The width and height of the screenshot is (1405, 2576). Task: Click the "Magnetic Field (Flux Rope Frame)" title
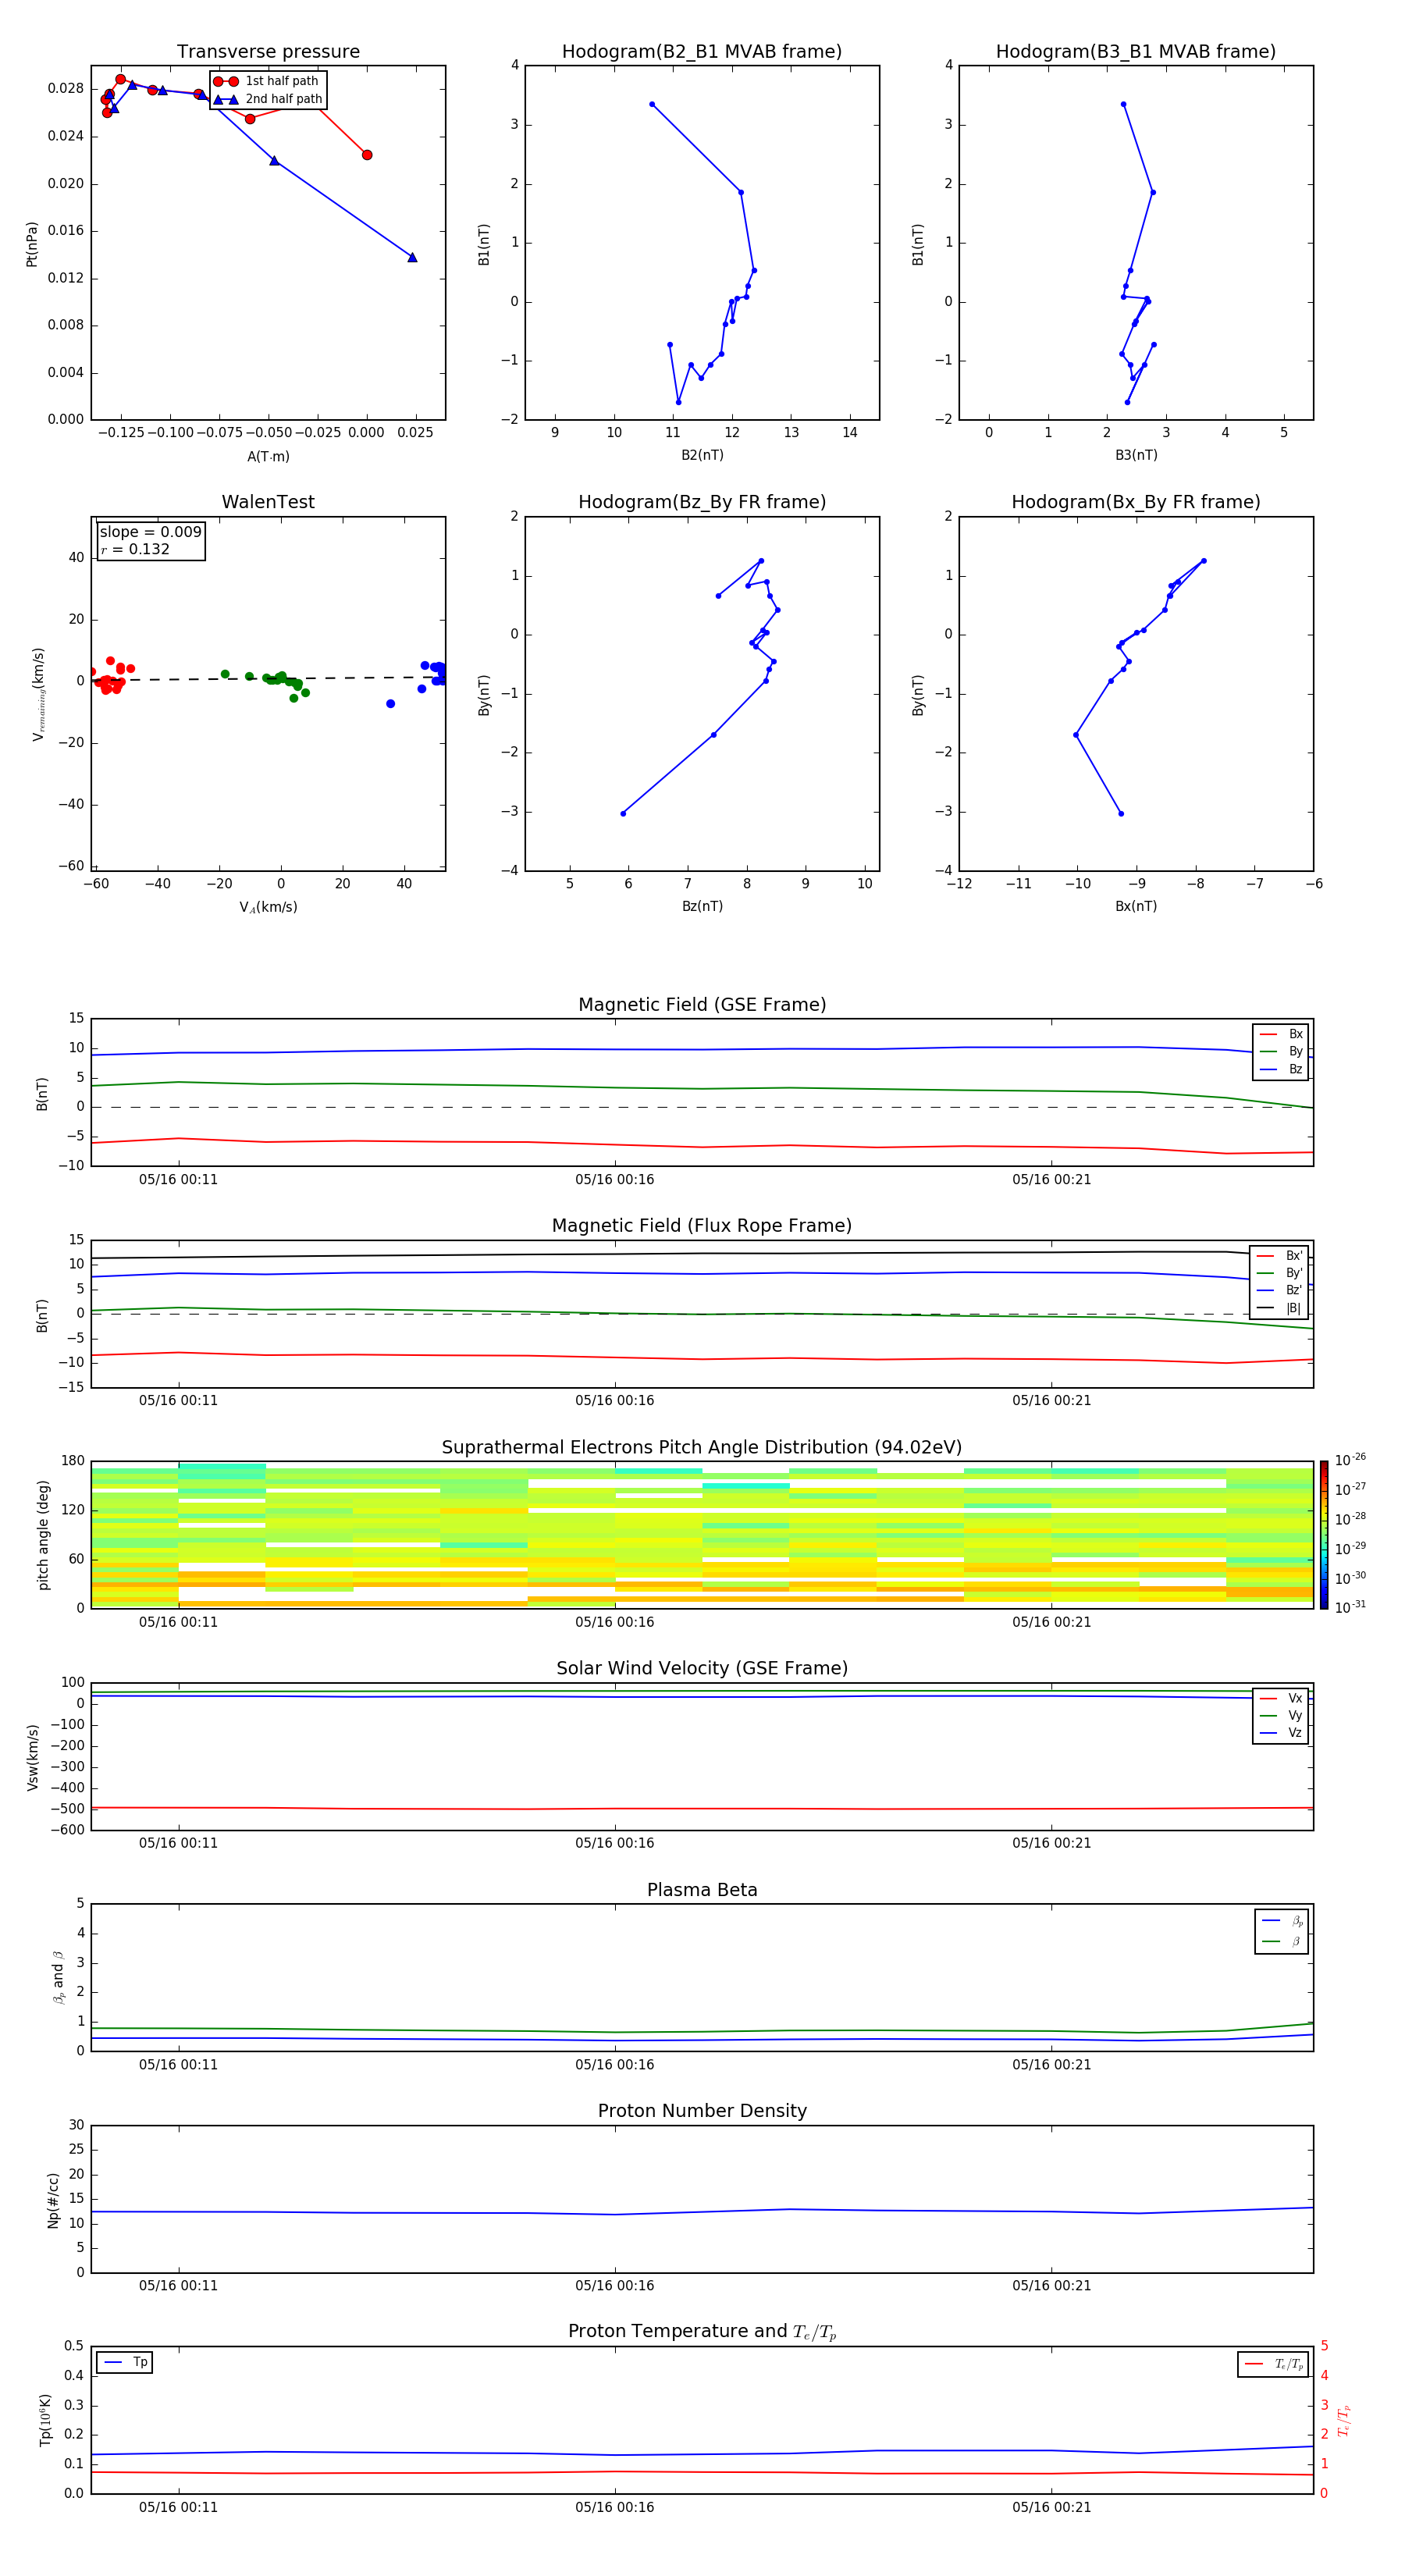702,1226
